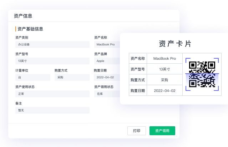Click the 资产名称 form field with MacBook Pro

pos(107,44)
